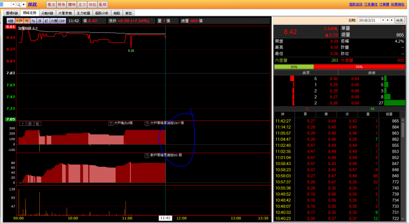Switch to the 分點K線 tab

point(47,13)
